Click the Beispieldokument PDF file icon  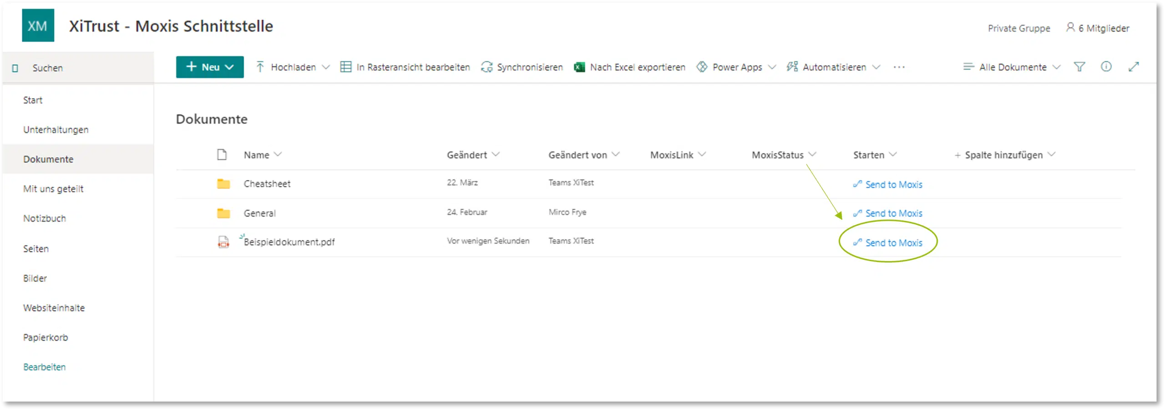click(x=223, y=242)
